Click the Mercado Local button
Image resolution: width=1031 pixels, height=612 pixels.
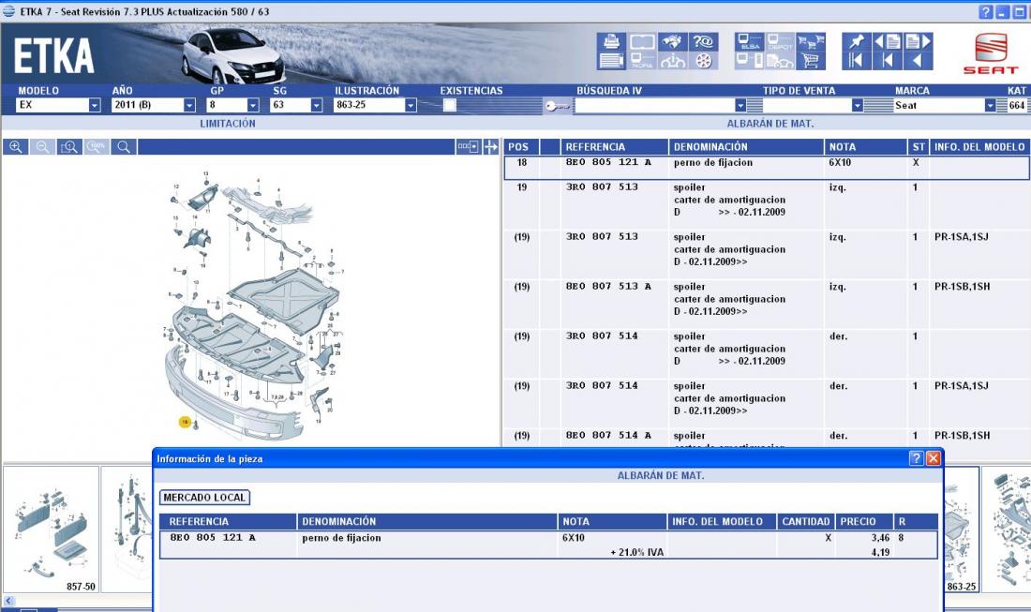point(204,498)
